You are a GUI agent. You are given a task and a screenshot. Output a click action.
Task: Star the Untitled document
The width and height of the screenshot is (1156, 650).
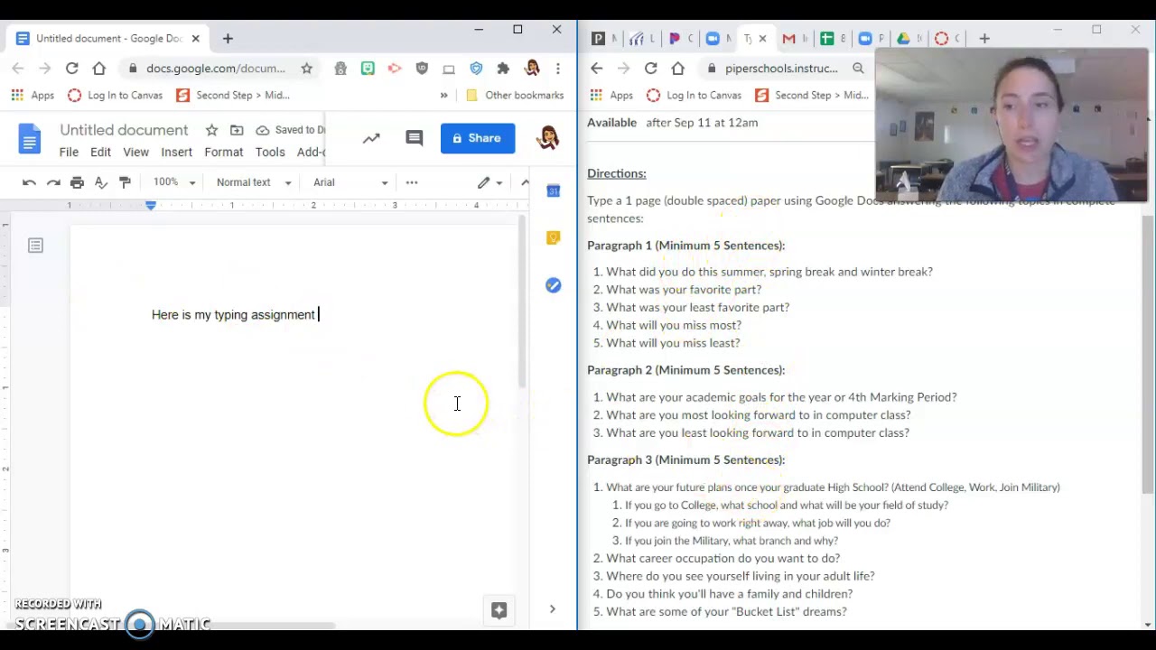click(x=211, y=130)
